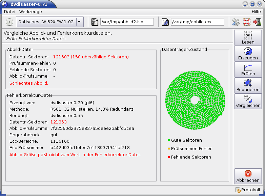This screenshot has width=265, height=196.
Task: Focus the /var/tmp/abbild.ecc path field
Action: coord(198,22)
